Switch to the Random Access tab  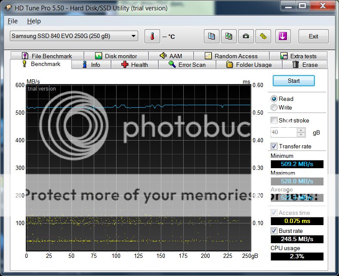pos(231,56)
